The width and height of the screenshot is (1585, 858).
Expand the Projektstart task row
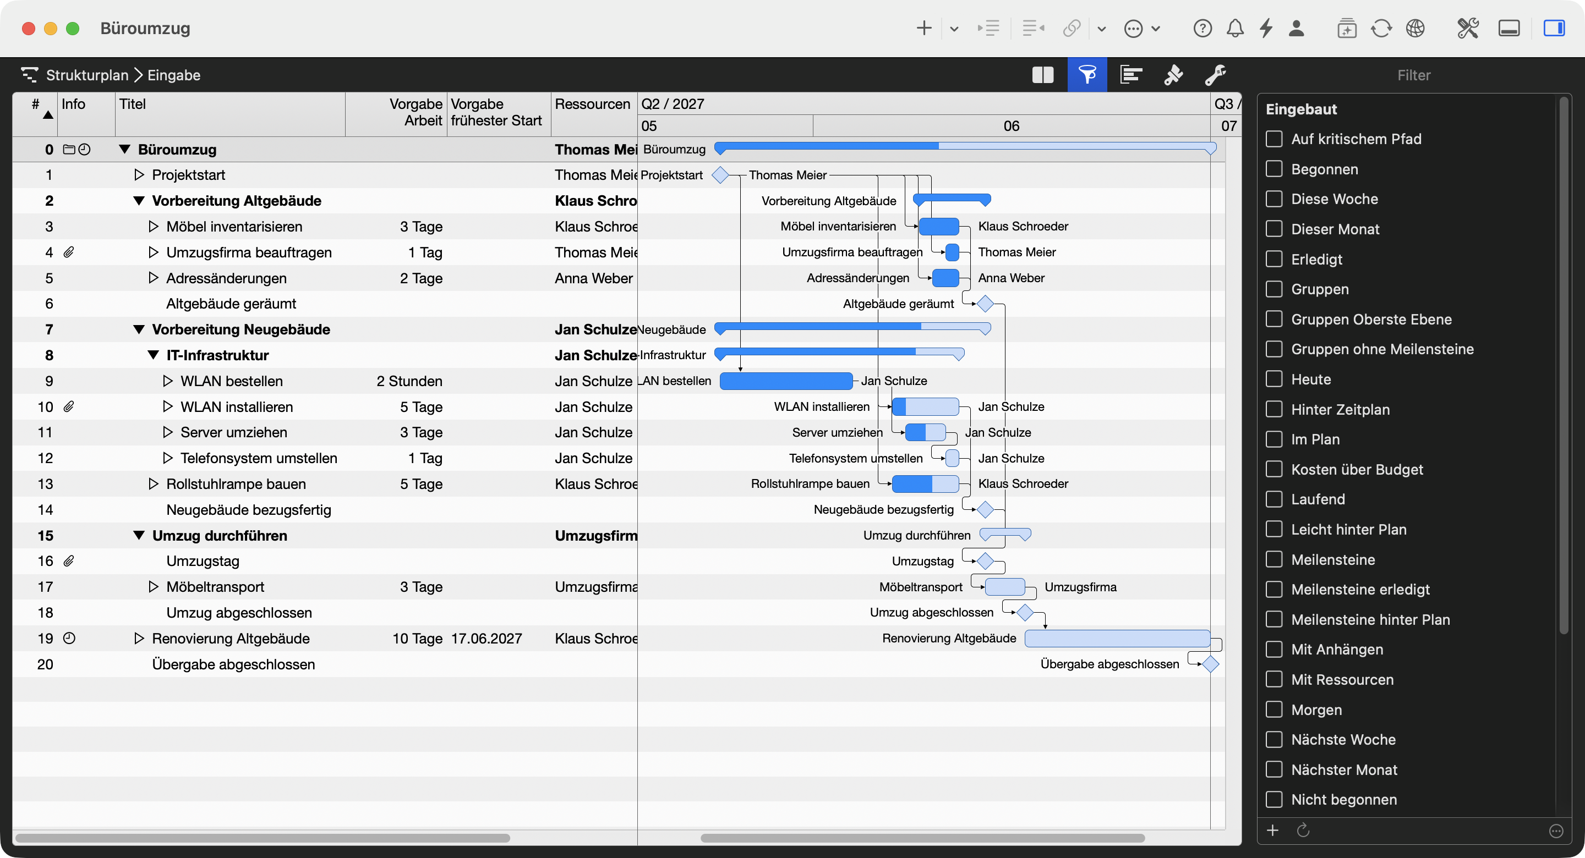(x=139, y=175)
